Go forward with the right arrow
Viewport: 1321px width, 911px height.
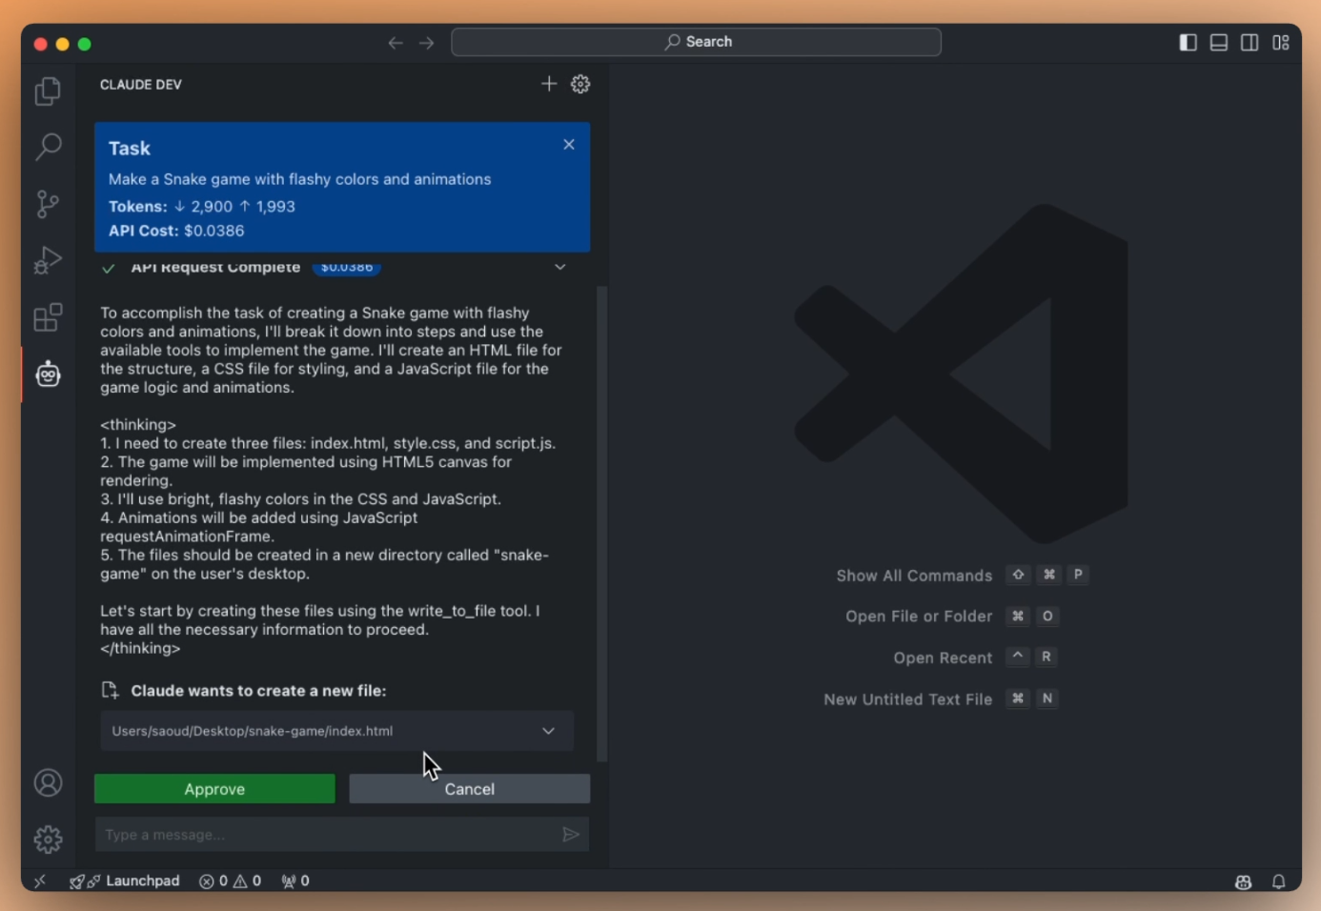pyautogui.click(x=426, y=43)
